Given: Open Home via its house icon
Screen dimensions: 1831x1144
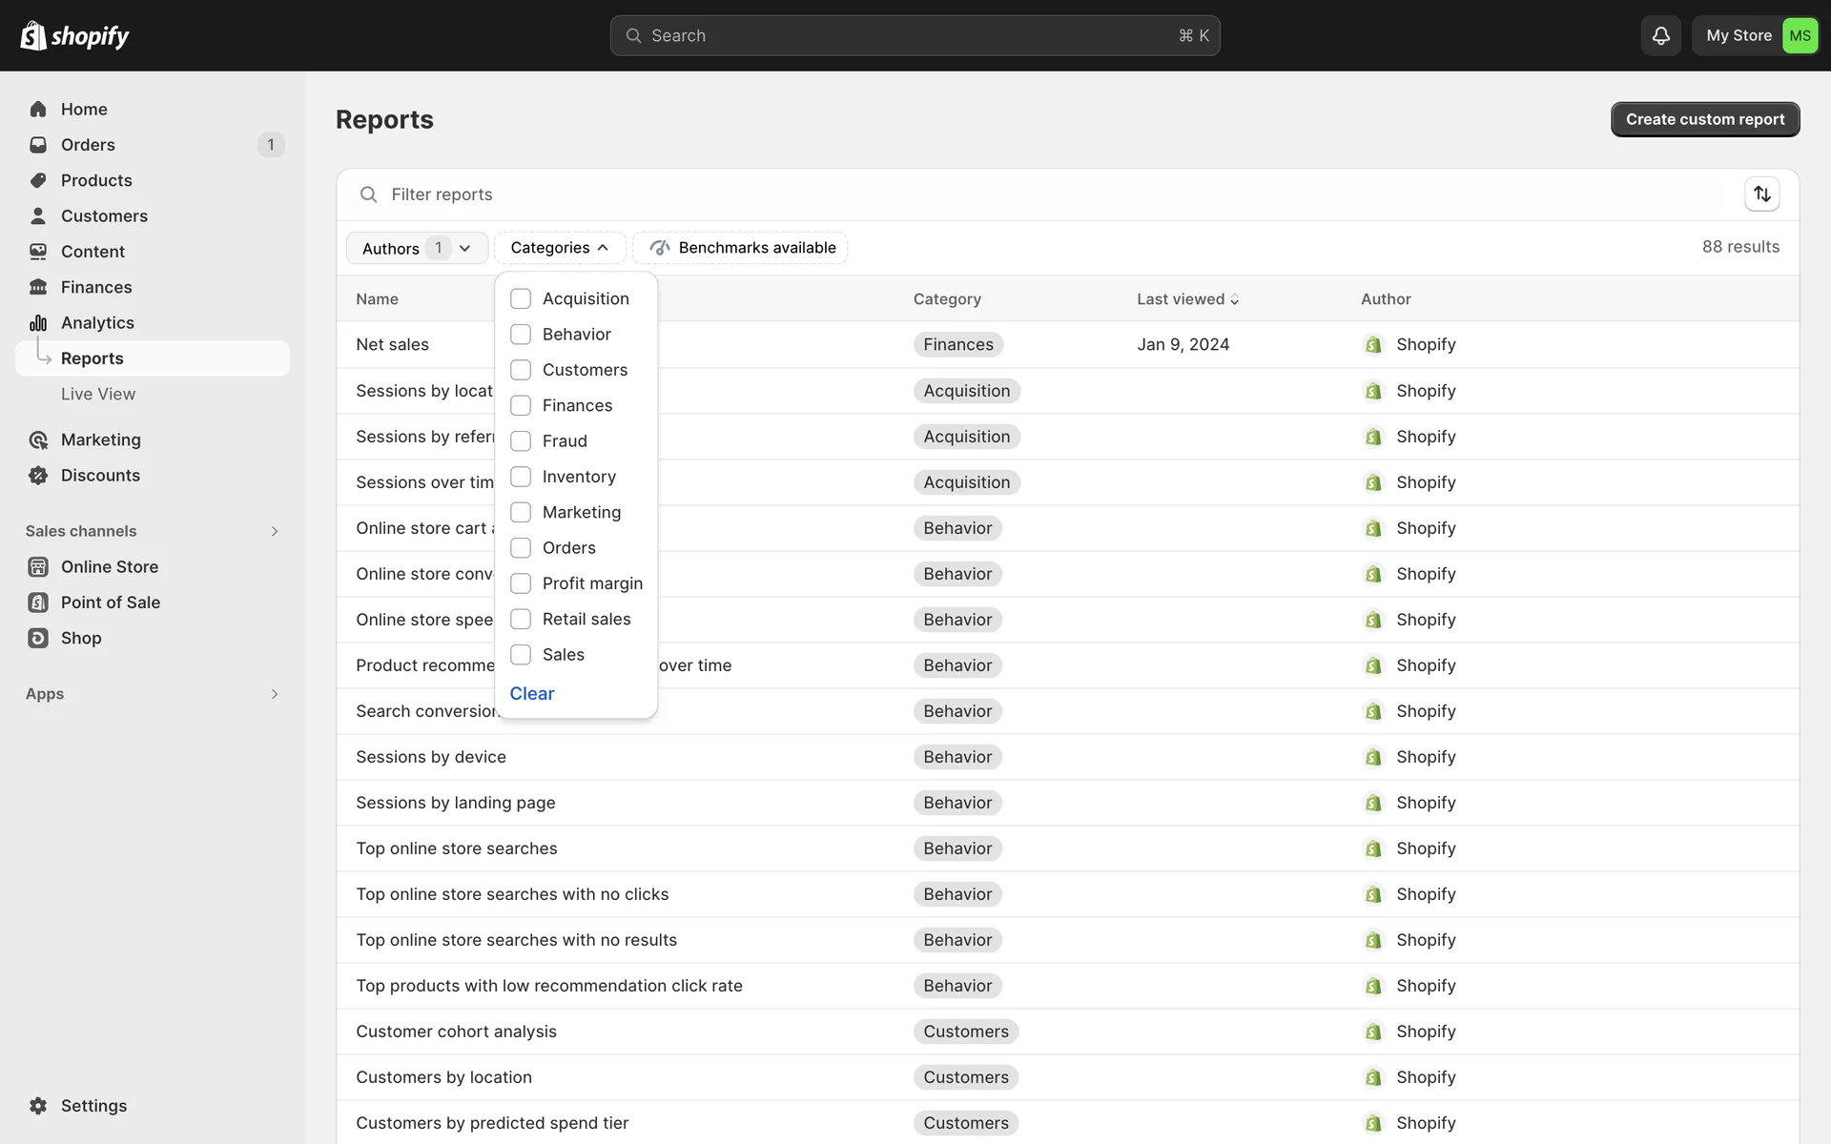Looking at the screenshot, I should tap(38, 110).
